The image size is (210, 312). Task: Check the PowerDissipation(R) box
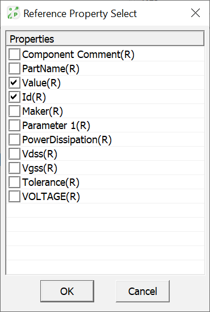14,139
